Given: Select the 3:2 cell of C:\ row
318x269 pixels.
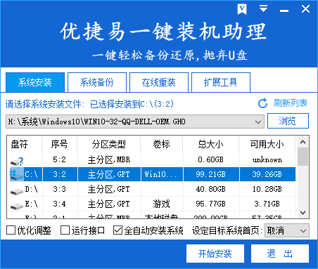Looking at the screenshot, I should pos(59,174).
